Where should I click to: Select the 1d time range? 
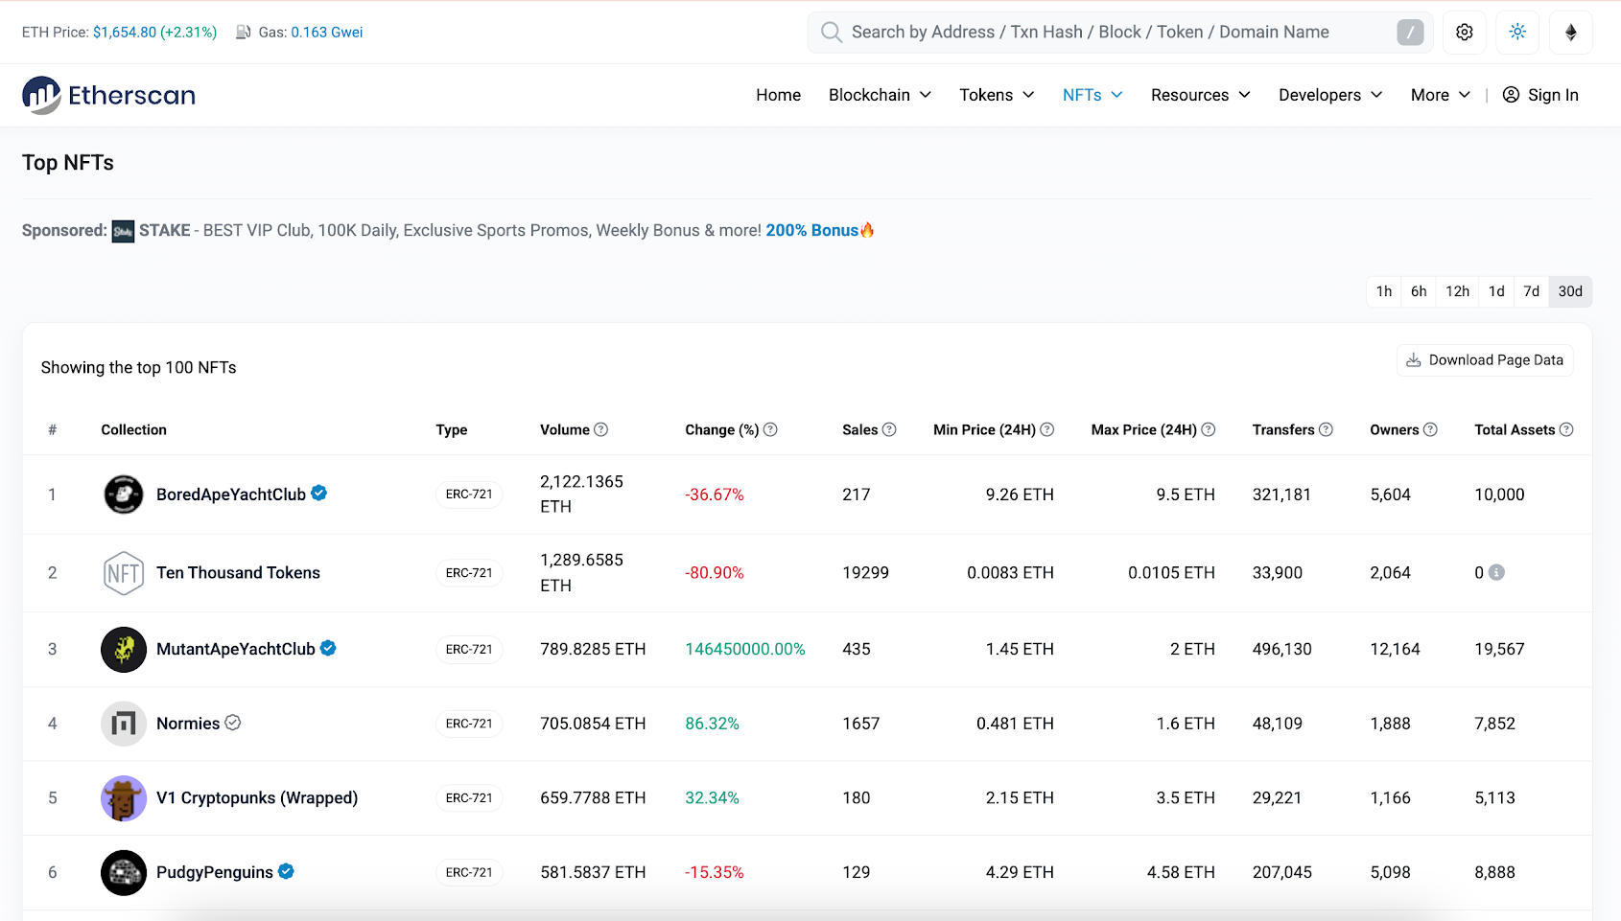pos(1496,291)
